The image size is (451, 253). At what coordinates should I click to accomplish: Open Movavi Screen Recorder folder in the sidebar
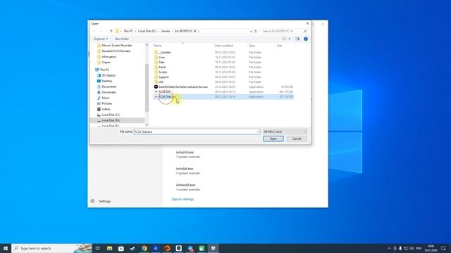point(116,45)
